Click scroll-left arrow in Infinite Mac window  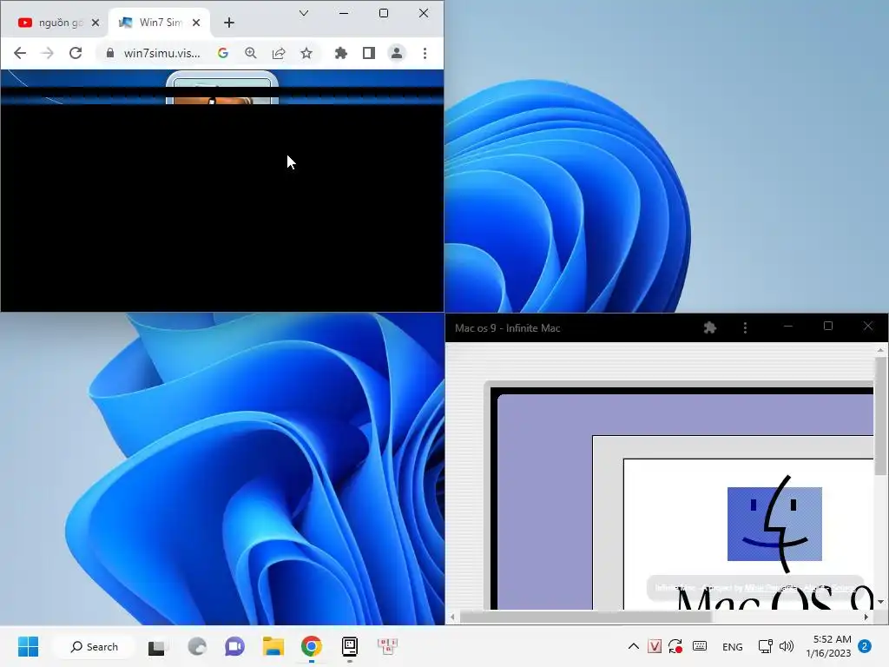click(x=452, y=617)
